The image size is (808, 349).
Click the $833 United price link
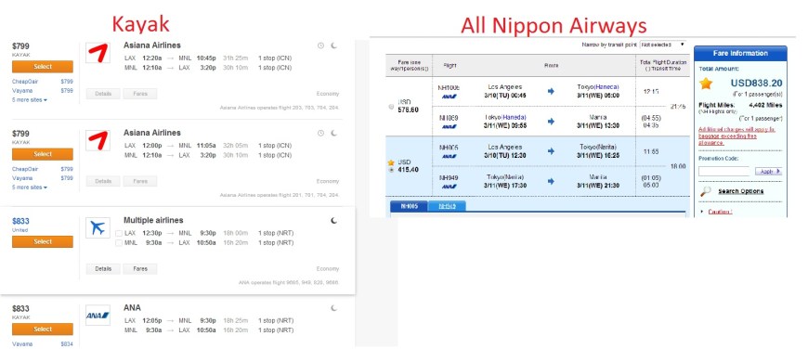pyautogui.click(x=20, y=220)
